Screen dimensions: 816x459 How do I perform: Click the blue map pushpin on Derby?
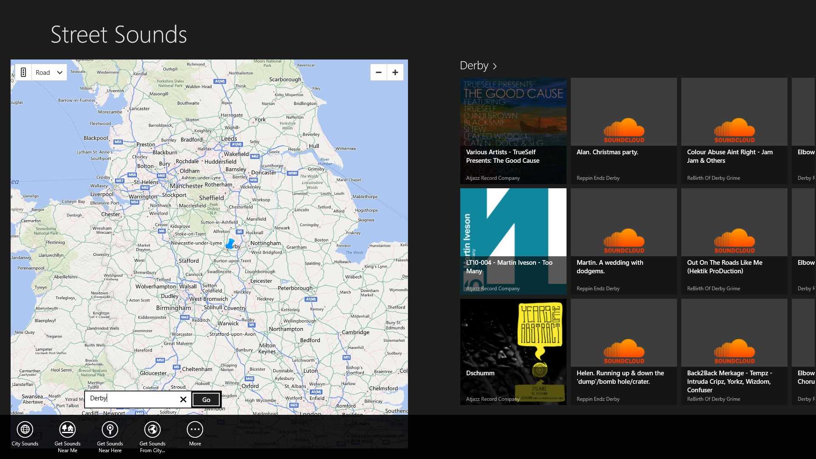pos(230,244)
